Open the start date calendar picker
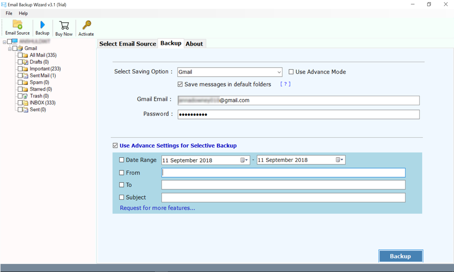 pos(244,160)
